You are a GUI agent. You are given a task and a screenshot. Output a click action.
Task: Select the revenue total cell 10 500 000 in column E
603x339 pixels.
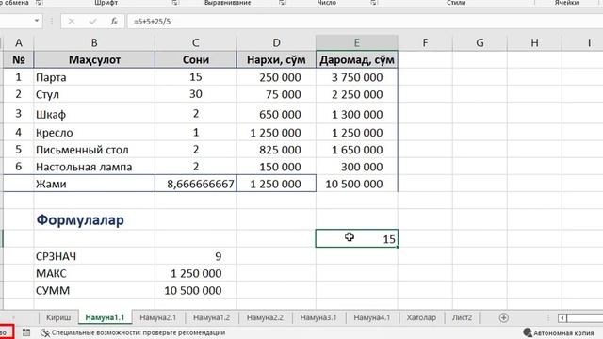[357, 184]
